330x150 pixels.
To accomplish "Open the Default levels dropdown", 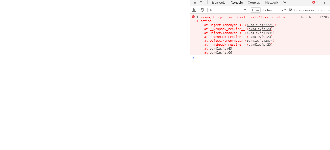I will click(275, 10).
